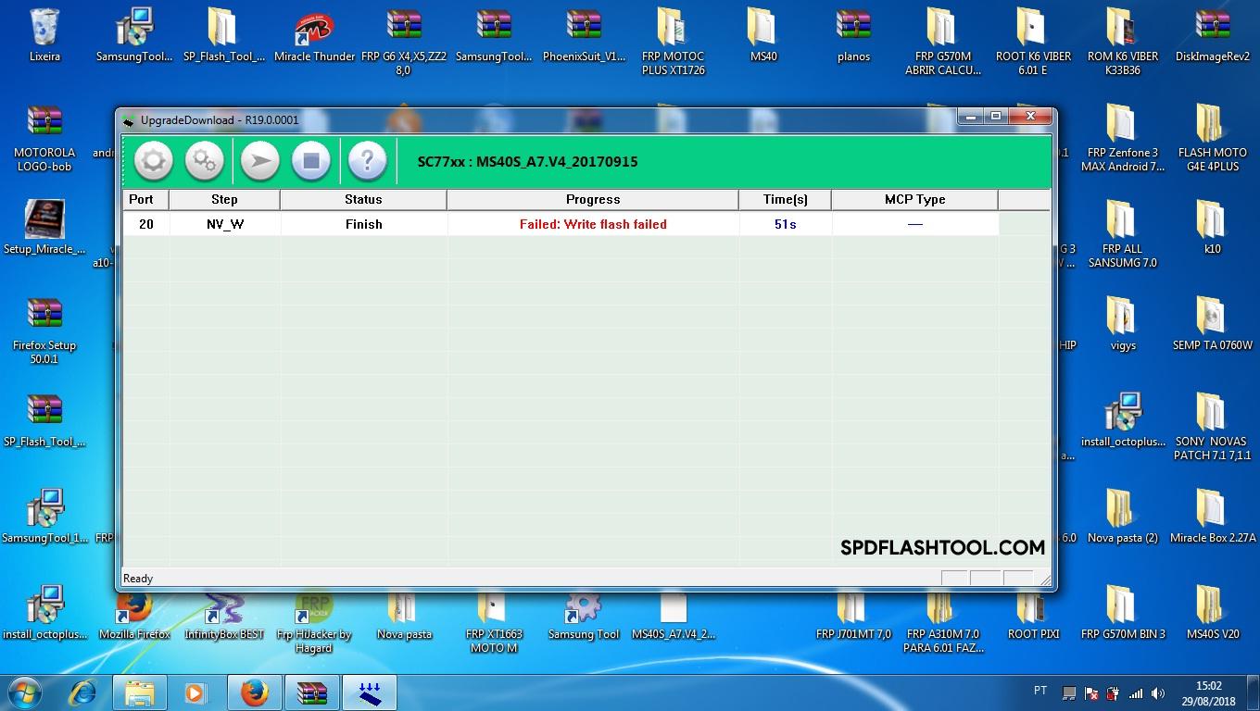Click the PT language indicator
Screen dimensions: 1260x711
(x=1040, y=691)
